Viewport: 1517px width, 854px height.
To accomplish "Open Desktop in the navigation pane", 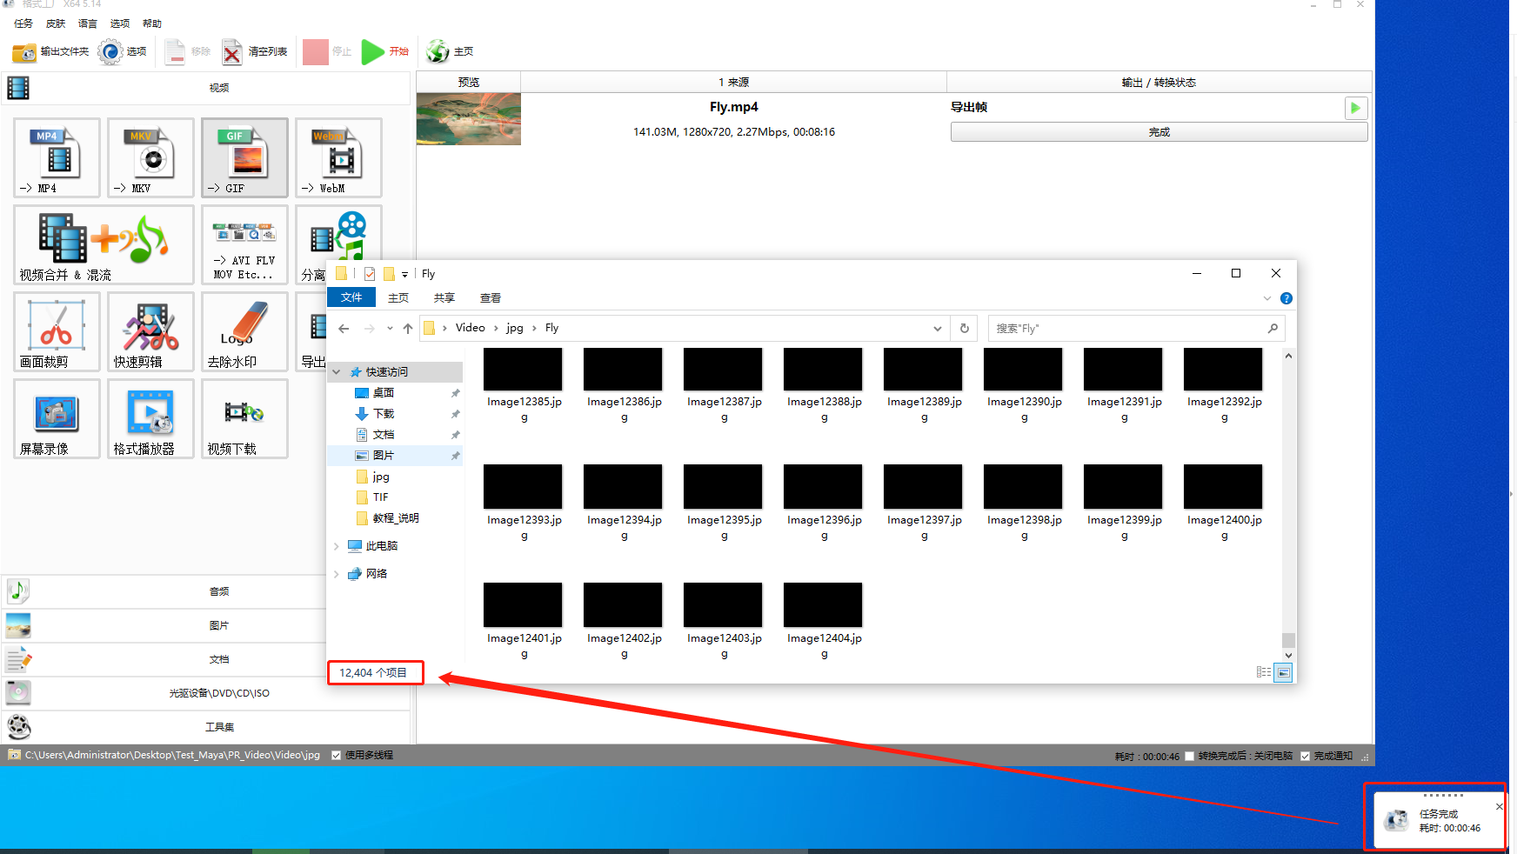I will 384,393.
